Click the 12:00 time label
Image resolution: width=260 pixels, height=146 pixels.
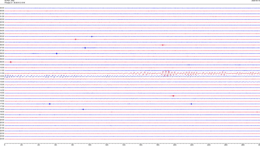[x=2, y=76]
